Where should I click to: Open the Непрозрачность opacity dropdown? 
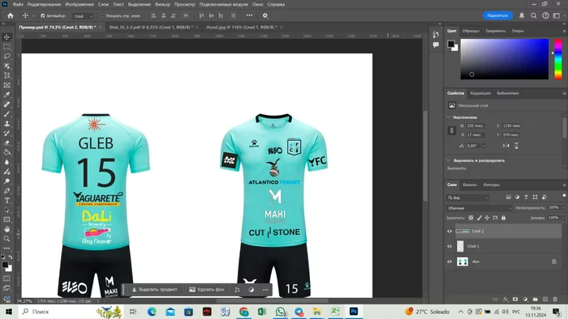[563, 208]
